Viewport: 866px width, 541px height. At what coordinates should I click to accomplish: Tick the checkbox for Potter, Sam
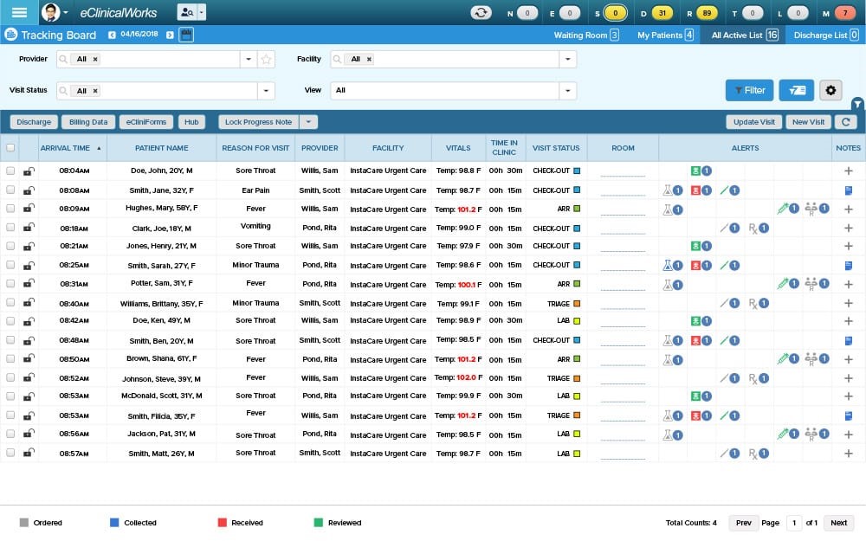[x=10, y=284]
